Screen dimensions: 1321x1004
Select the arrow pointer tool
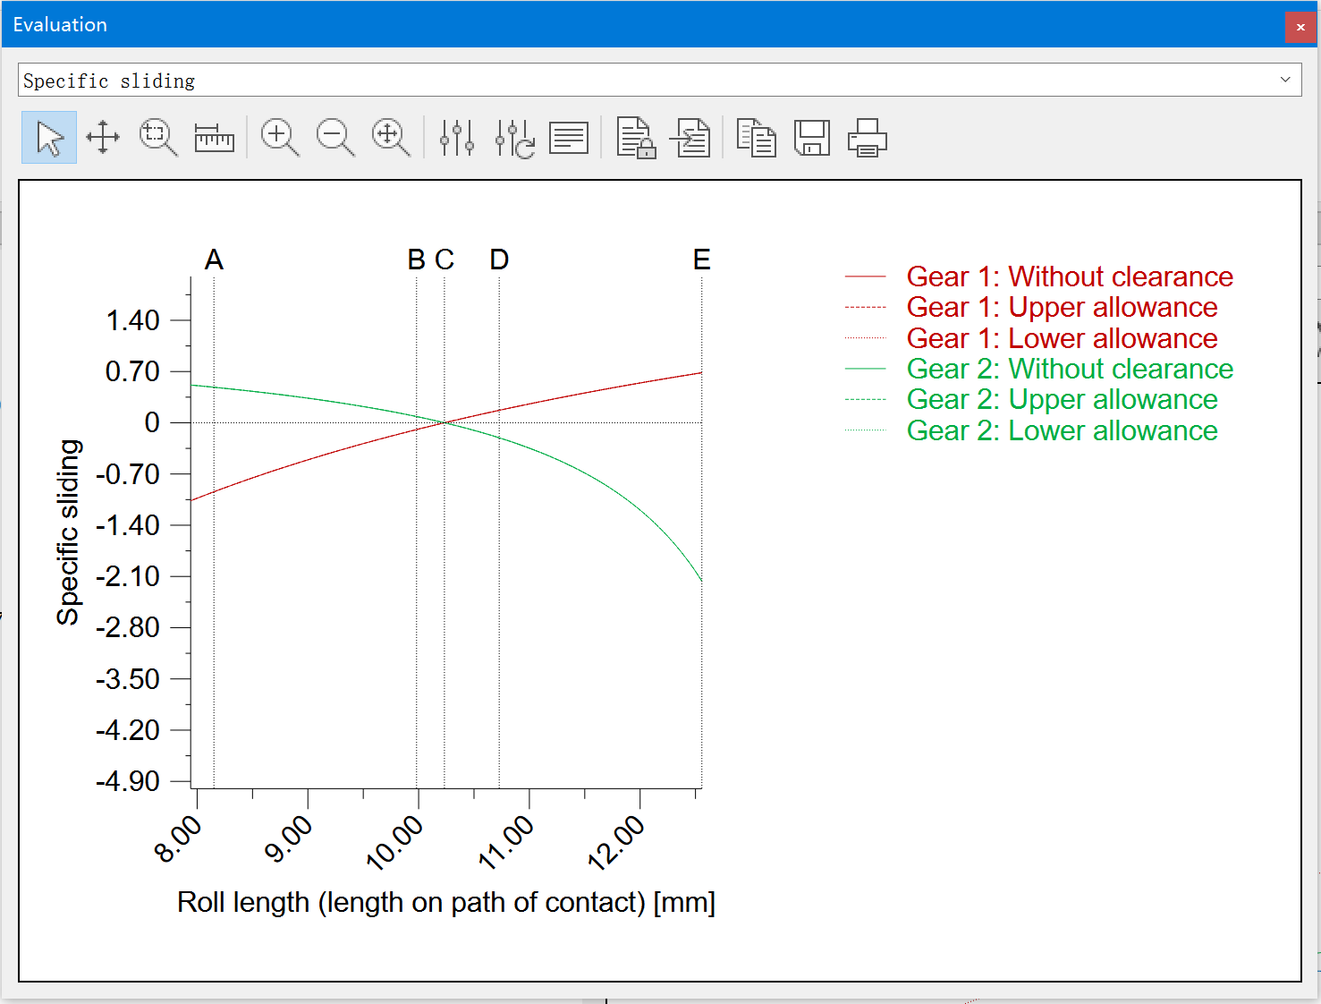tap(49, 138)
